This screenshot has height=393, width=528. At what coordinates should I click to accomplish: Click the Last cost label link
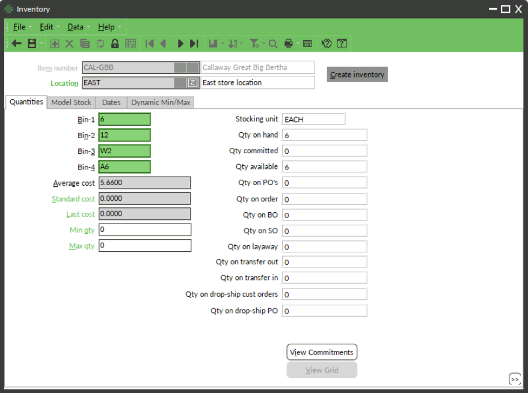[81, 215]
